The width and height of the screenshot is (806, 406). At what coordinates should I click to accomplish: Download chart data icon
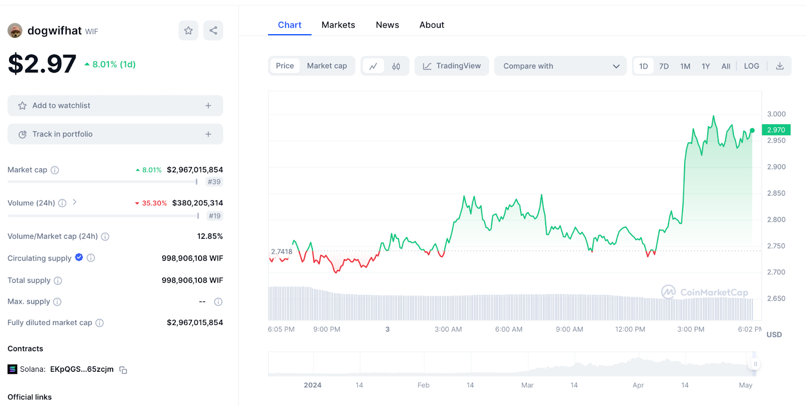click(780, 66)
